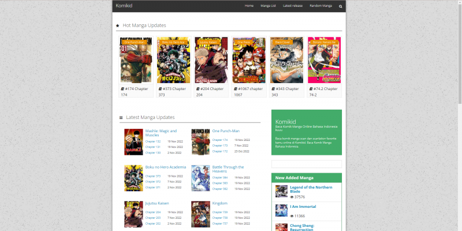
Task: Click book icon beside #174 Chapter
Action: tap(122, 89)
